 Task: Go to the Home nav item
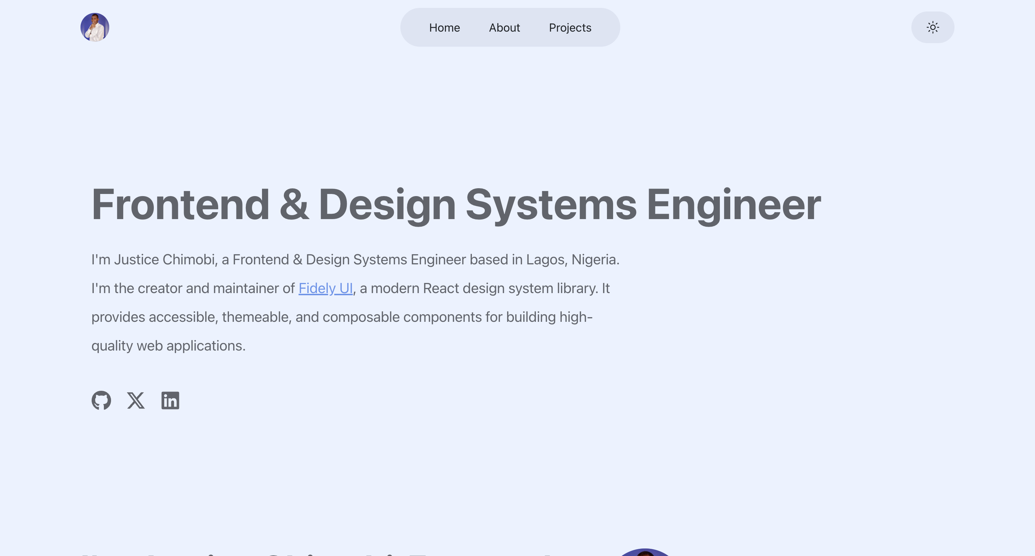445,27
